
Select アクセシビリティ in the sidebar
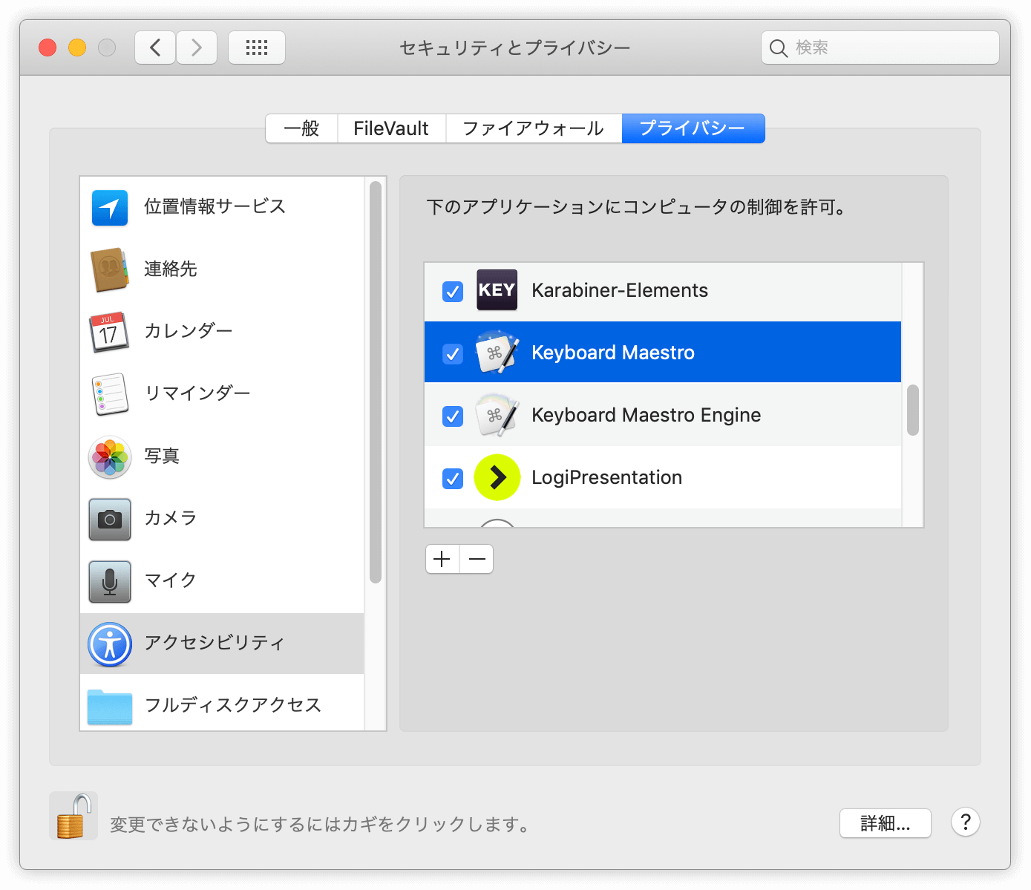(222, 644)
